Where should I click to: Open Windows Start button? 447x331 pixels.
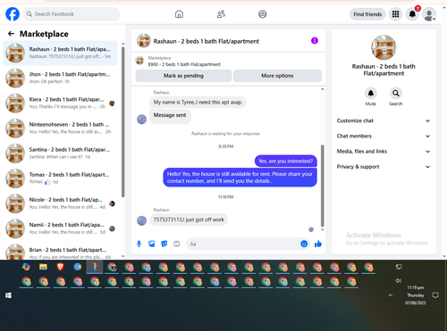pyautogui.click(x=8, y=295)
